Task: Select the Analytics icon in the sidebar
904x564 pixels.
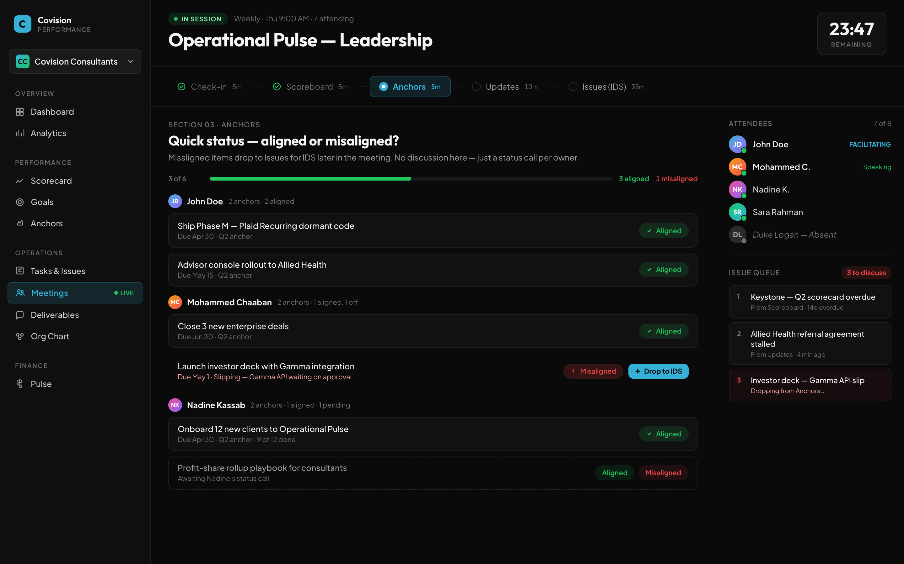Action: (x=20, y=133)
